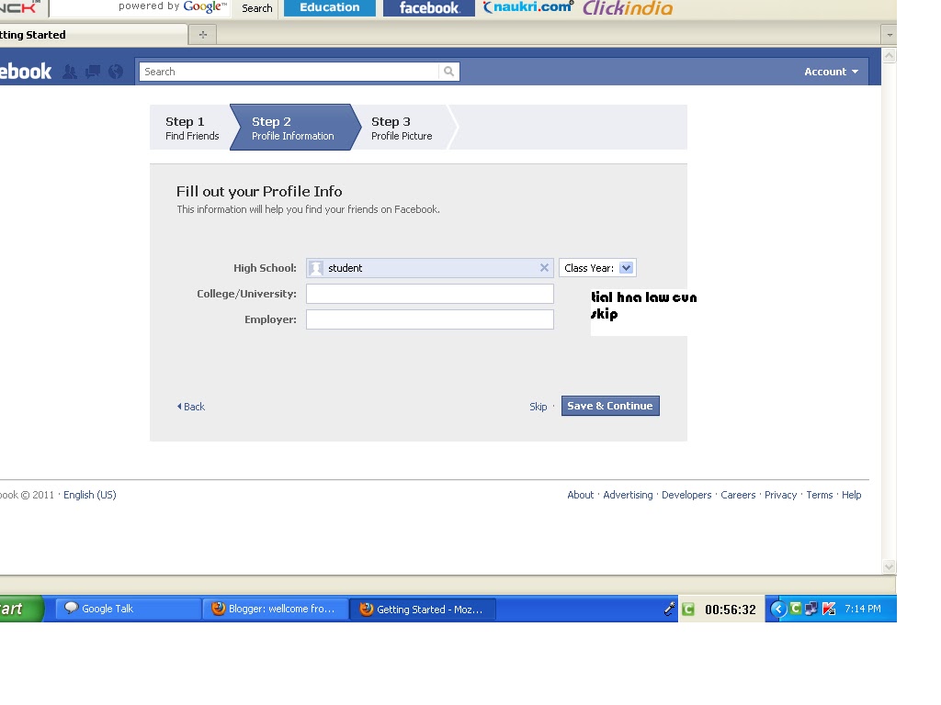The height and width of the screenshot is (705, 941).
Task: Click the pen icon on the taskbar
Action: [x=670, y=610]
